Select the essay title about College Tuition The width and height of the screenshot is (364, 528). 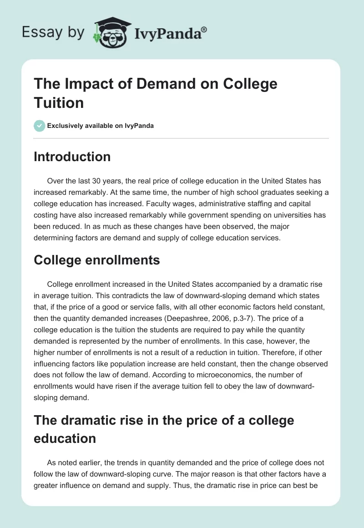coord(156,93)
